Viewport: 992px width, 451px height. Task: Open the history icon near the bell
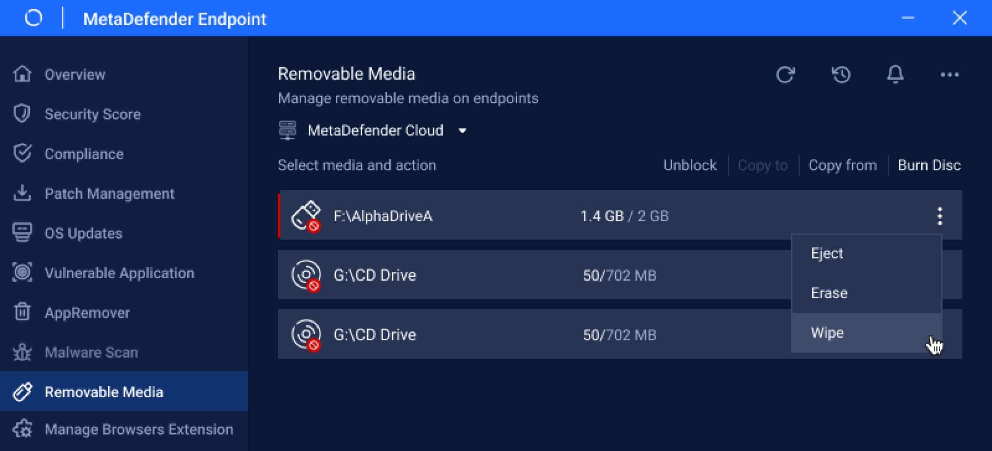coord(841,75)
